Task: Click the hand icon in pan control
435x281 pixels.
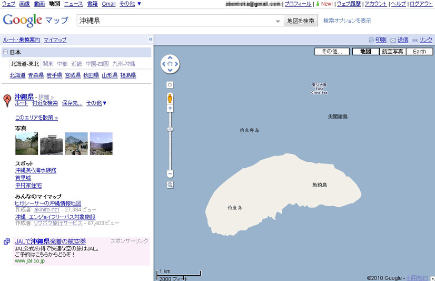Action: [170, 64]
